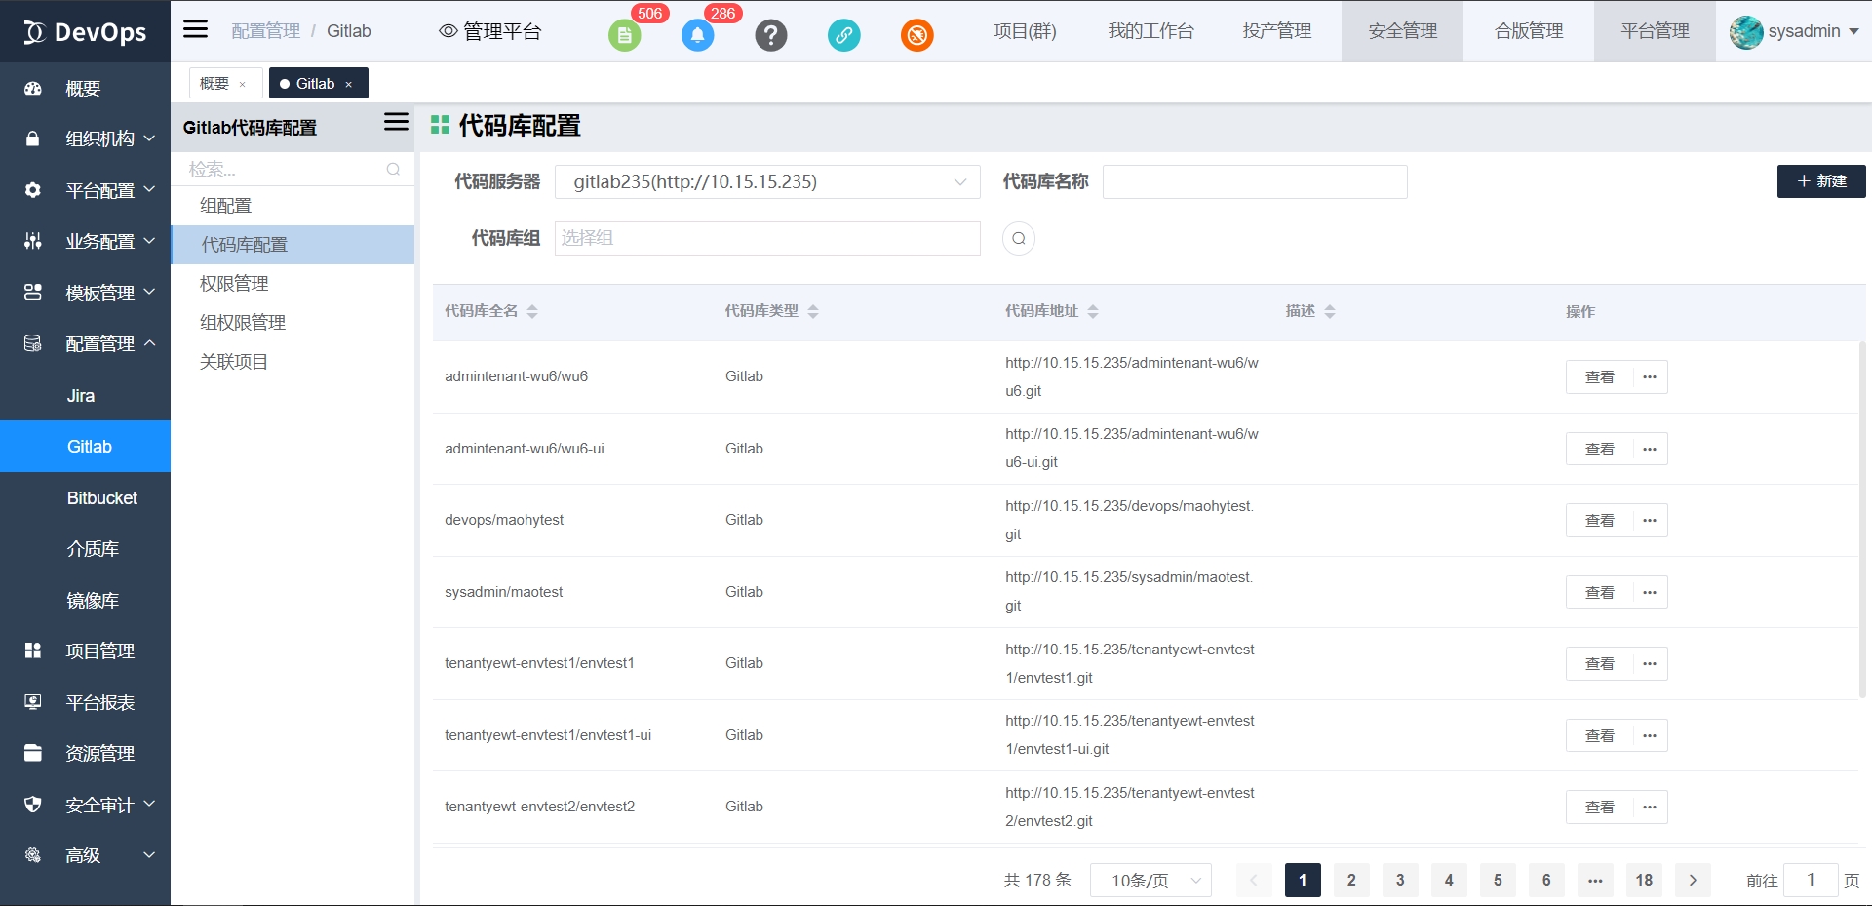Click the orange circular icon in header
This screenshot has width=1872, height=906.
[916, 36]
